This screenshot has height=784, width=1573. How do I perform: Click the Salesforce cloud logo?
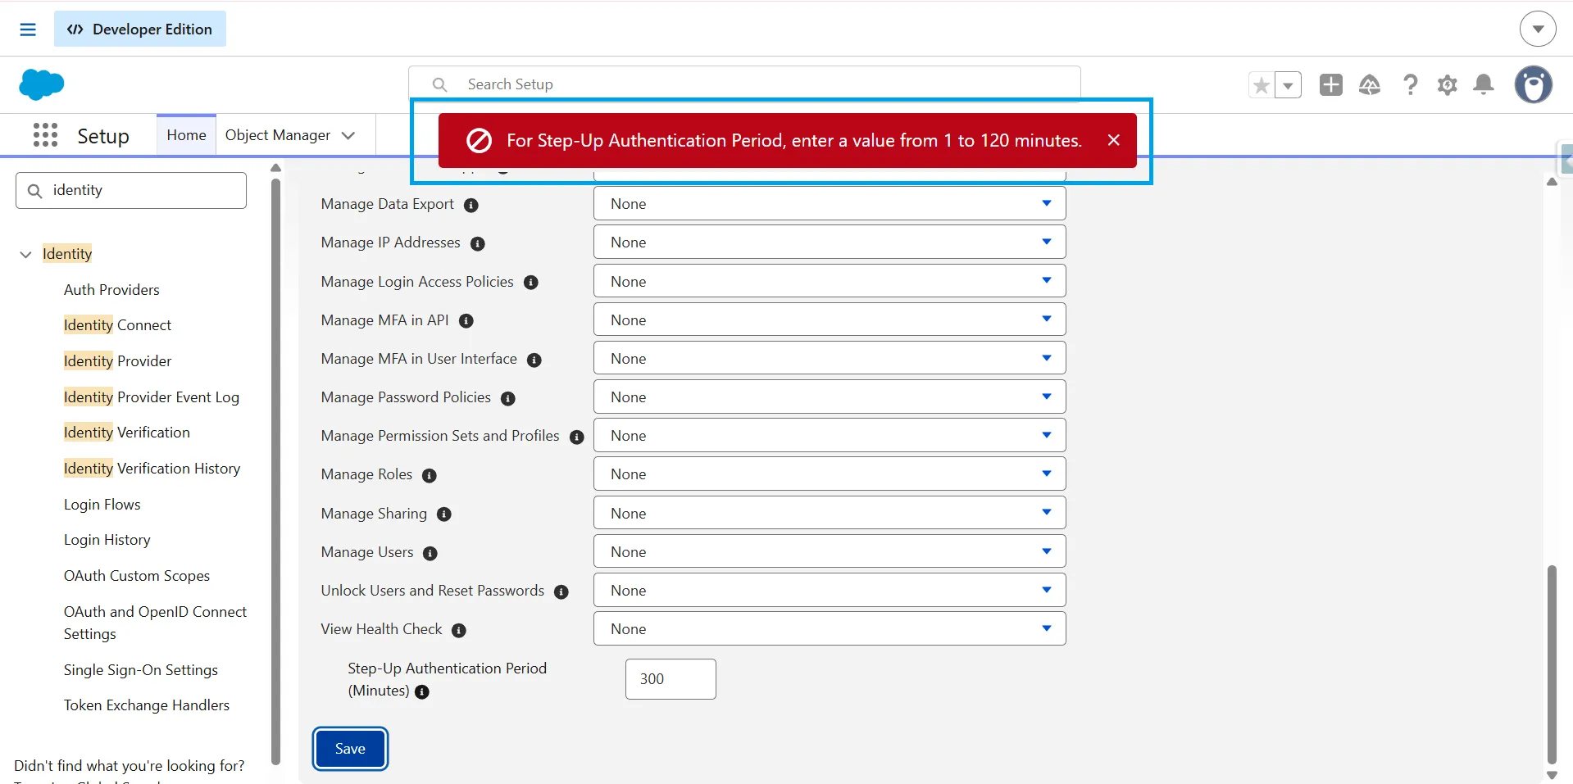[x=41, y=84]
